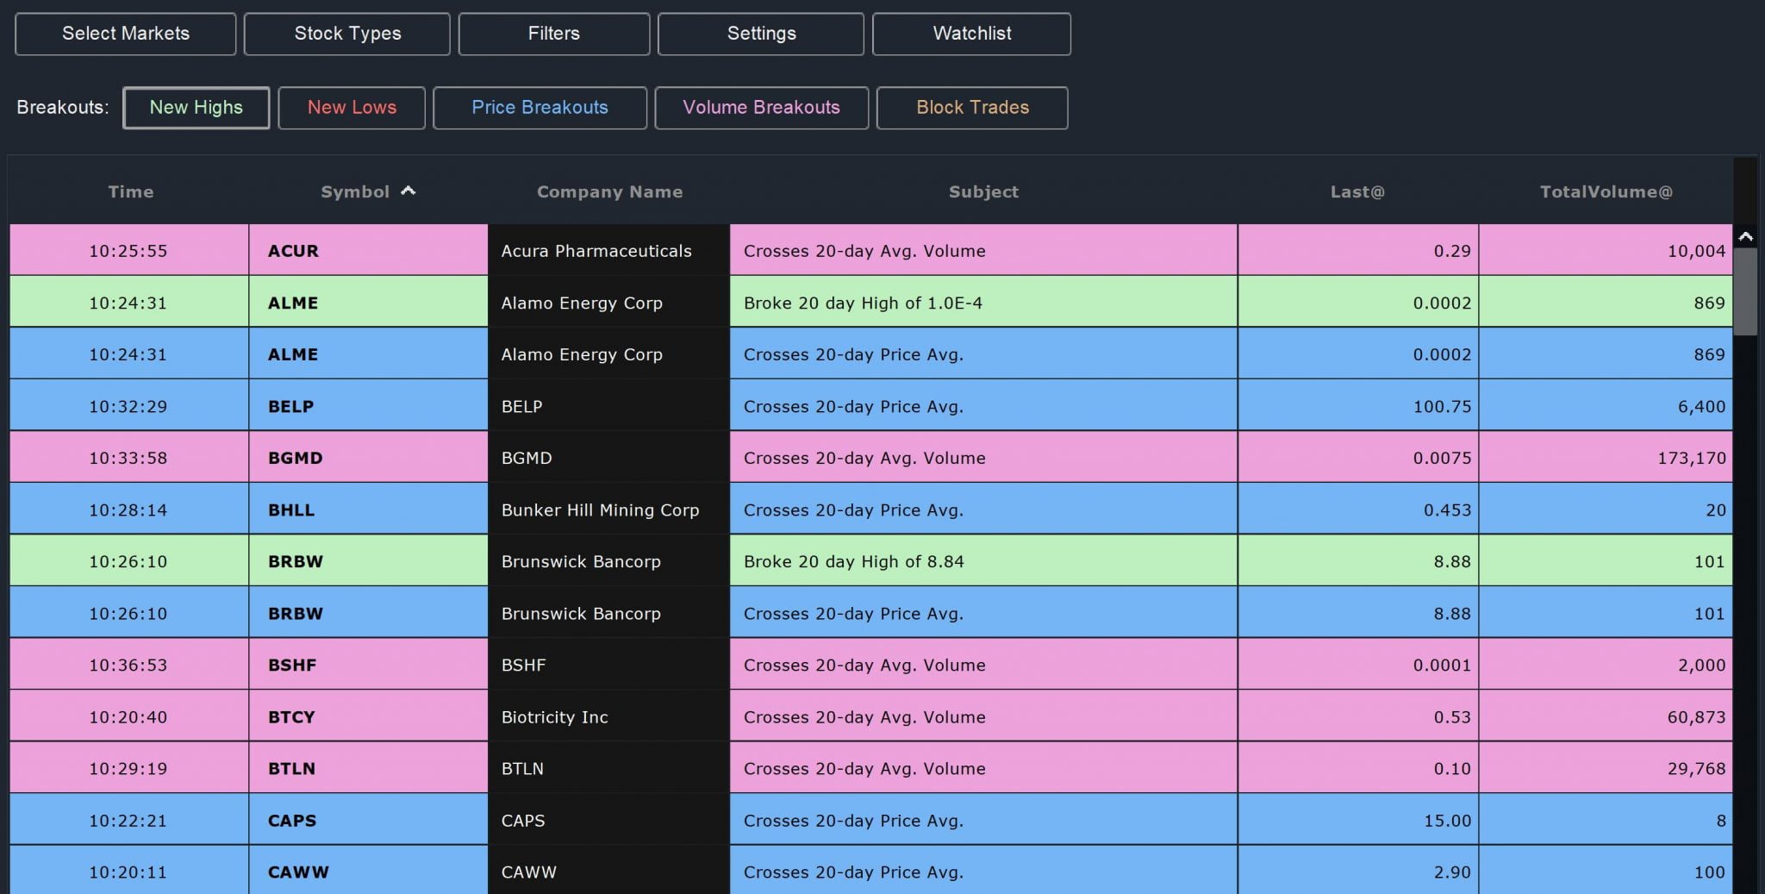The image size is (1765, 894).
Task: Click the Symbol column sort arrow
Action: (x=409, y=191)
